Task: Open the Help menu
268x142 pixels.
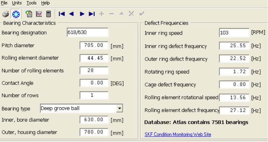Action: pos(46,3)
